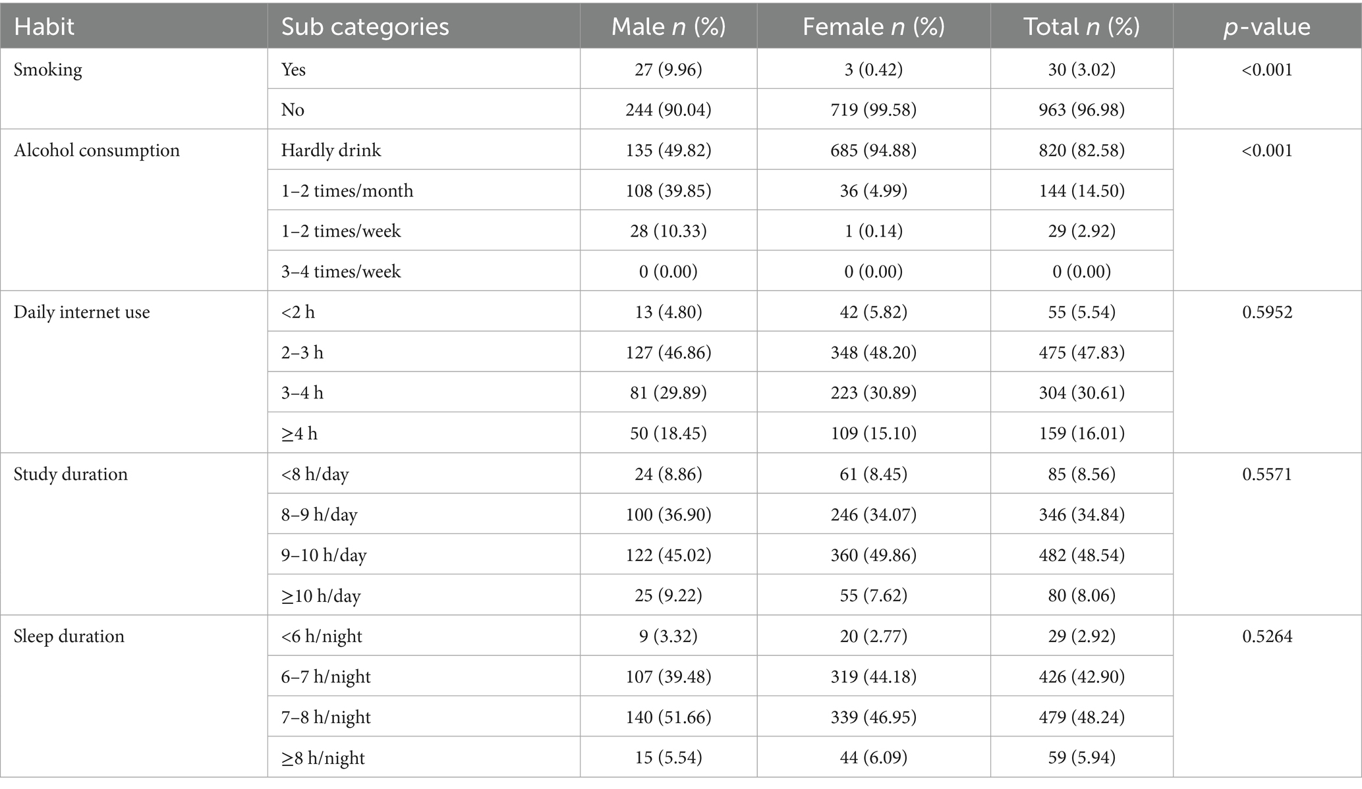This screenshot has height=789, width=1362.
Task: Click the 0.5264 p-value for sleep duration
Action: (1266, 636)
